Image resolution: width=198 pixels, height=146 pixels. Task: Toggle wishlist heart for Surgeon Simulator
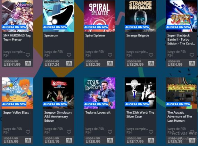pyautogui.click(x=69, y=132)
